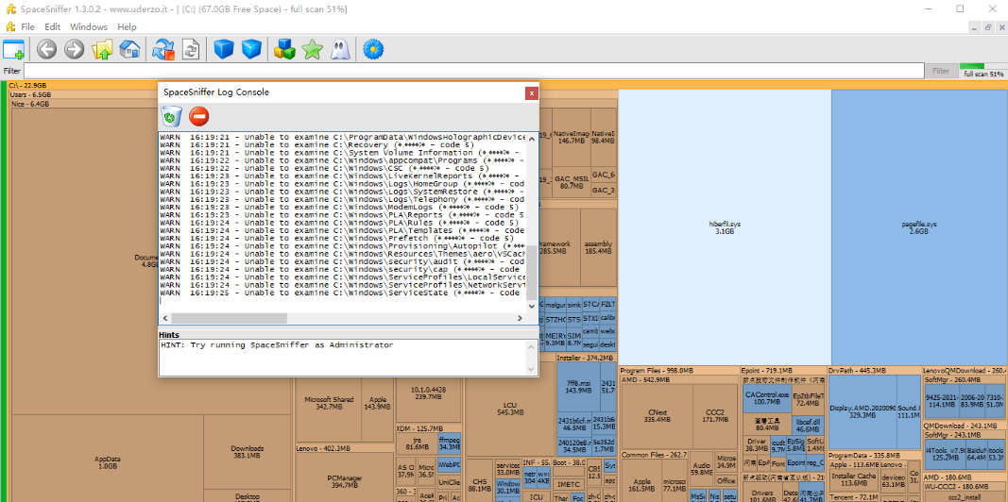Click the green star toolbar icon
Screen dimensions: 1008x502
(x=312, y=49)
